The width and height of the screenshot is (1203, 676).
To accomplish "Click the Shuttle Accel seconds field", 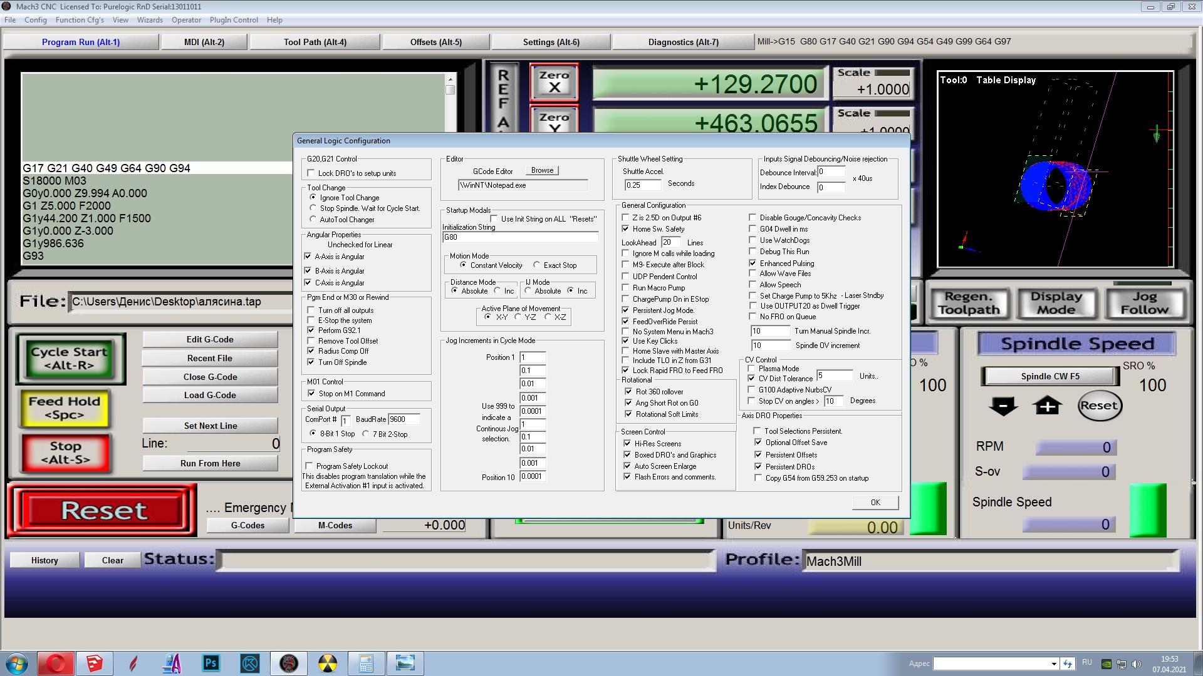I will pos(642,185).
